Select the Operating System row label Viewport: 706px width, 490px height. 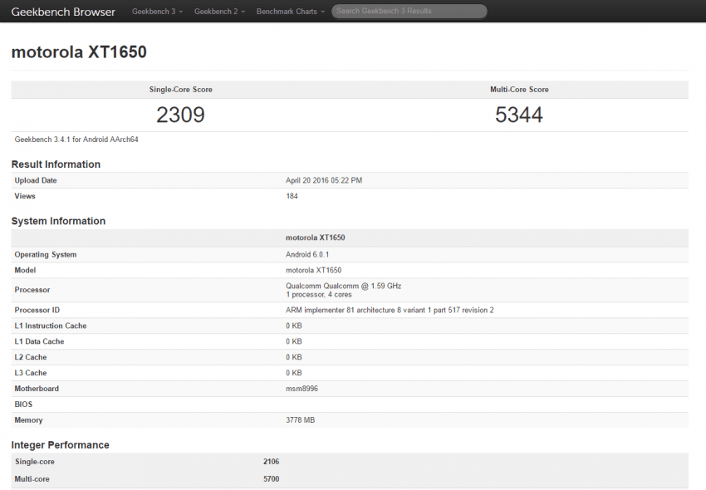(x=46, y=255)
